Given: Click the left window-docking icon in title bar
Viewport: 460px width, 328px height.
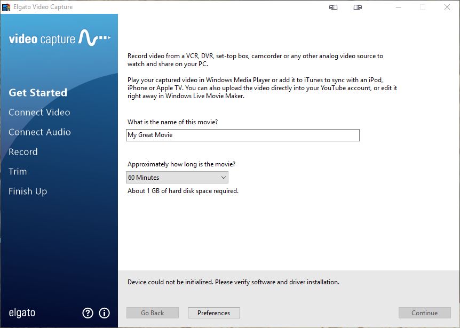Looking at the screenshot, I should click(333, 7).
